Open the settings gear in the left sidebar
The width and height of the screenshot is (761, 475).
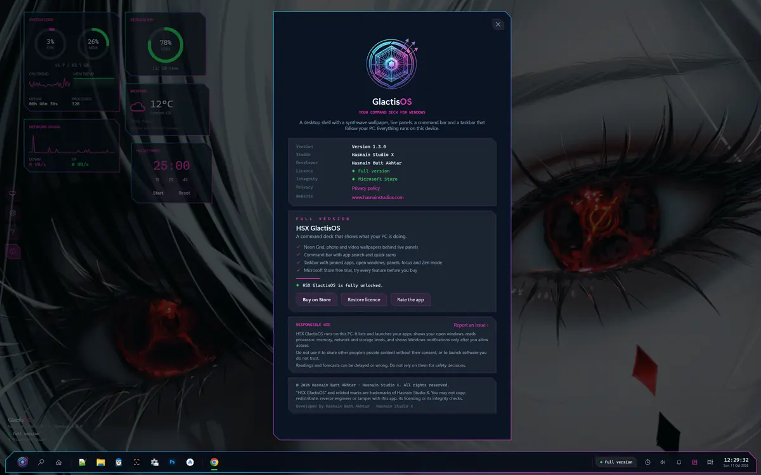pos(13,213)
